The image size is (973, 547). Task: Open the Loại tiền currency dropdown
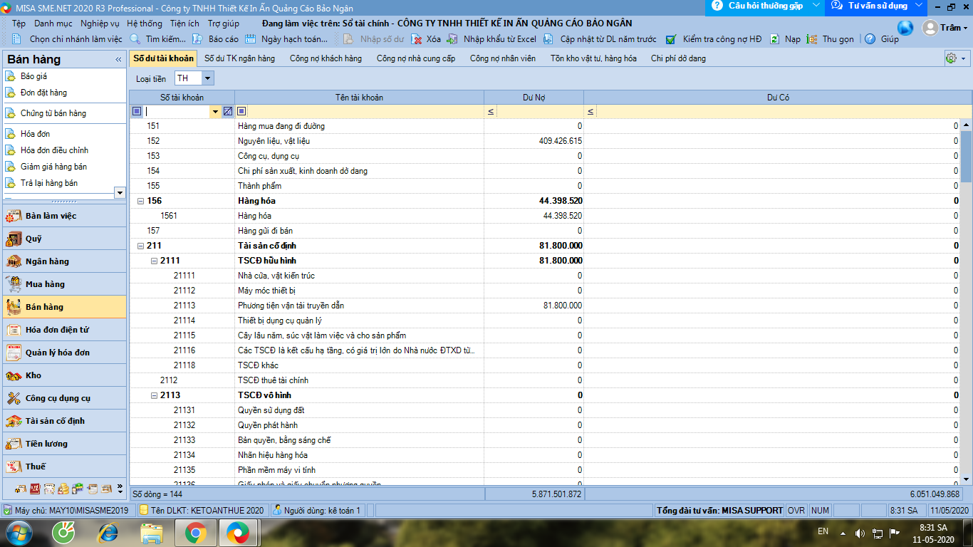pos(207,78)
